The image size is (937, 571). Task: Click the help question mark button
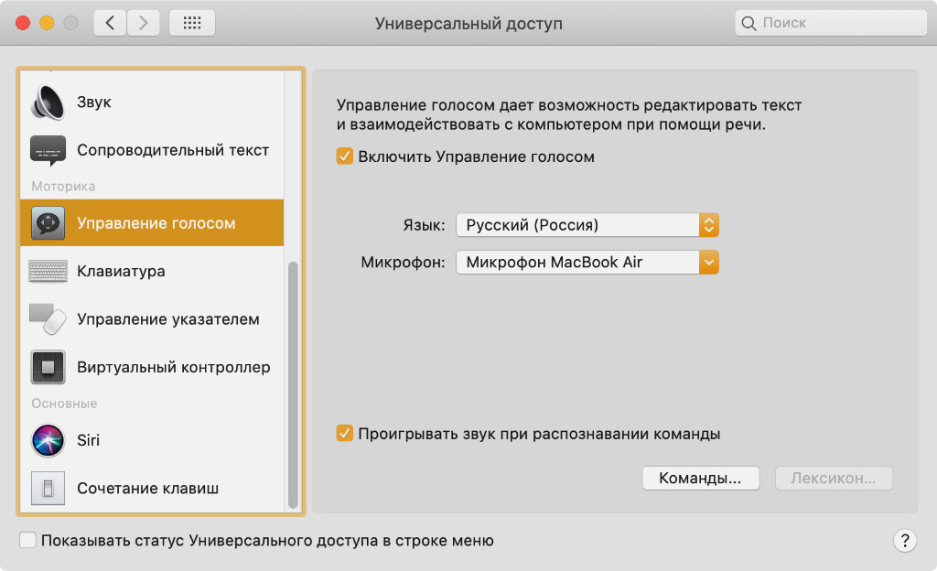(904, 540)
